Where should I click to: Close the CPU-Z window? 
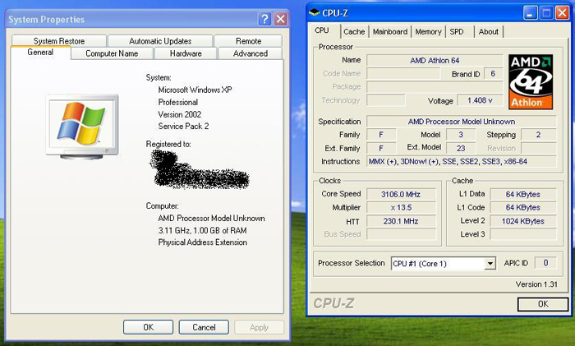pos(562,13)
